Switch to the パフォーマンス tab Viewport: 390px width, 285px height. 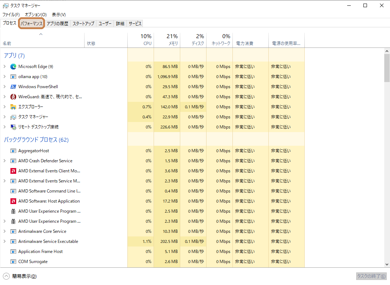[x=31, y=24]
